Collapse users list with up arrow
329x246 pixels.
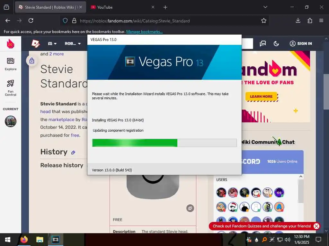(x=301, y=177)
